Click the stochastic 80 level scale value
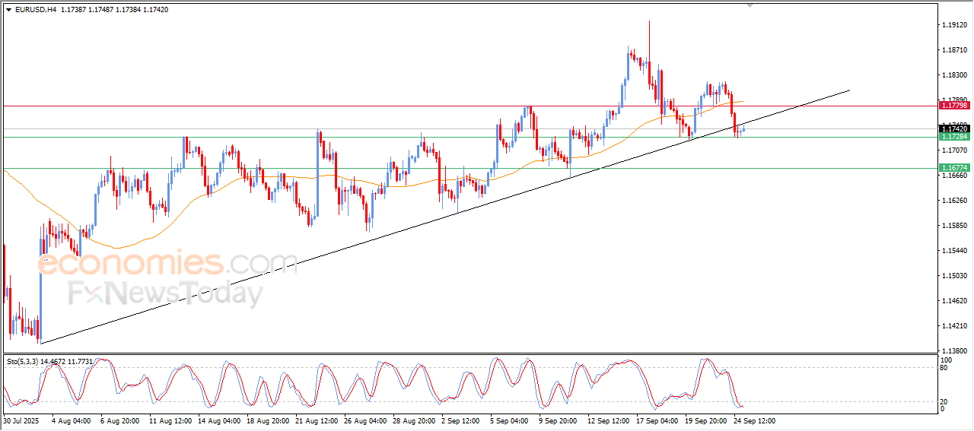Image resolution: width=974 pixels, height=431 pixels. click(x=944, y=368)
